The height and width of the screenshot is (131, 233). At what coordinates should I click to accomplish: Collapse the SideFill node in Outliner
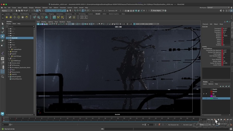tap(9, 54)
